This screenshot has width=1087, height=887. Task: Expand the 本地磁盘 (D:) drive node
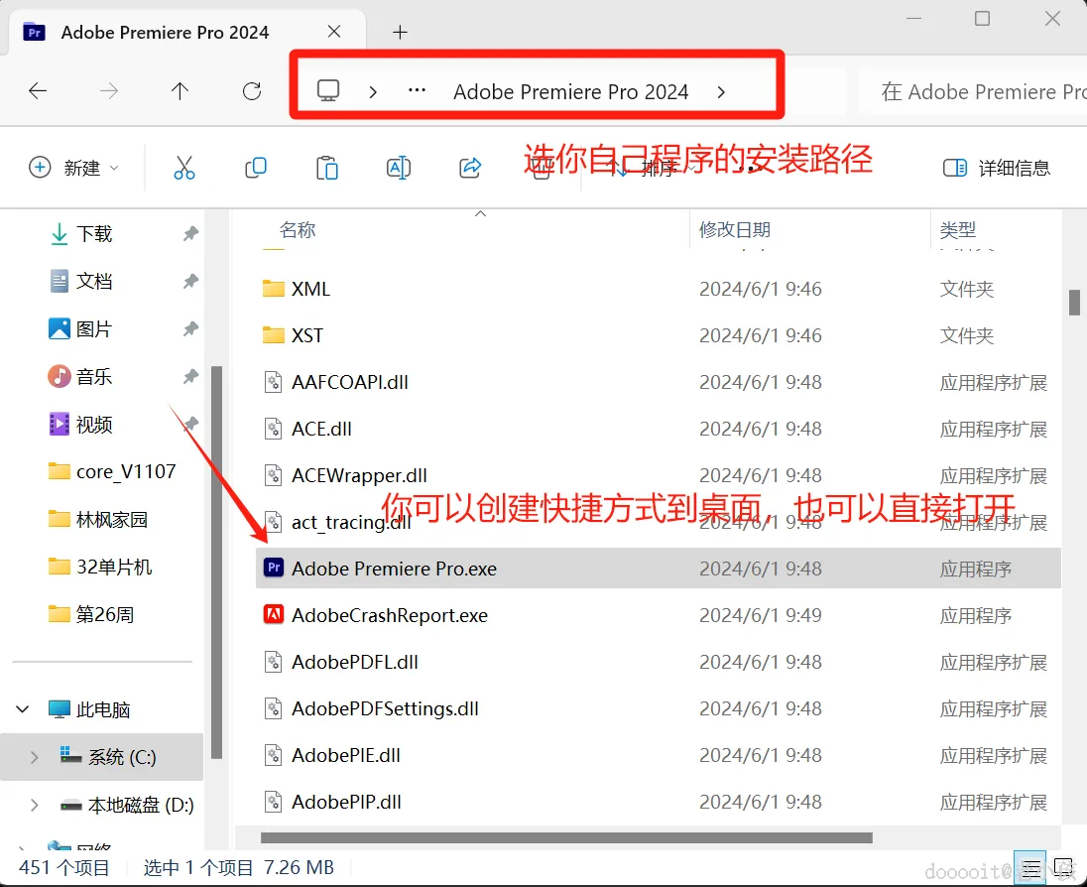(34, 806)
